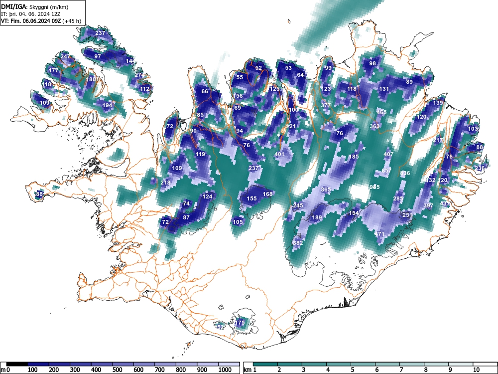This screenshot has height=374, width=498.
Task: Click the visibility value 401 on the map
Action: tap(279, 154)
